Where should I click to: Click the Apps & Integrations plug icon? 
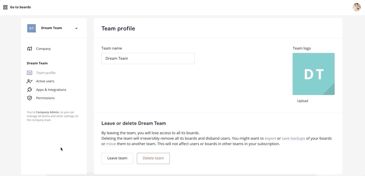pos(30,90)
